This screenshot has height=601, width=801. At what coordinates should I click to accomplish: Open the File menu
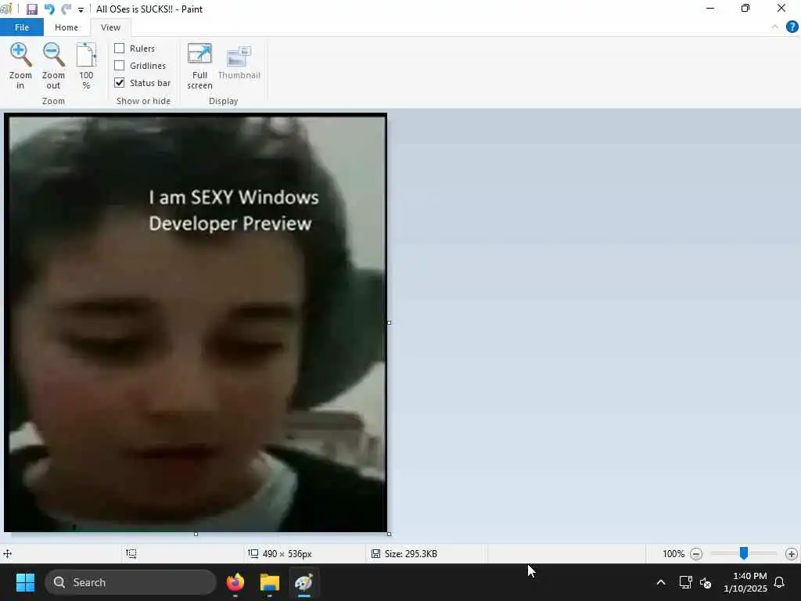tap(21, 27)
